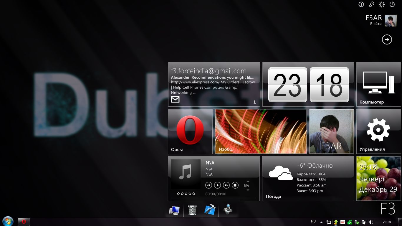Click the key lock icon
Image resolution: width=402 pixels, height=226 pixels.
click(x=371, y=4)
